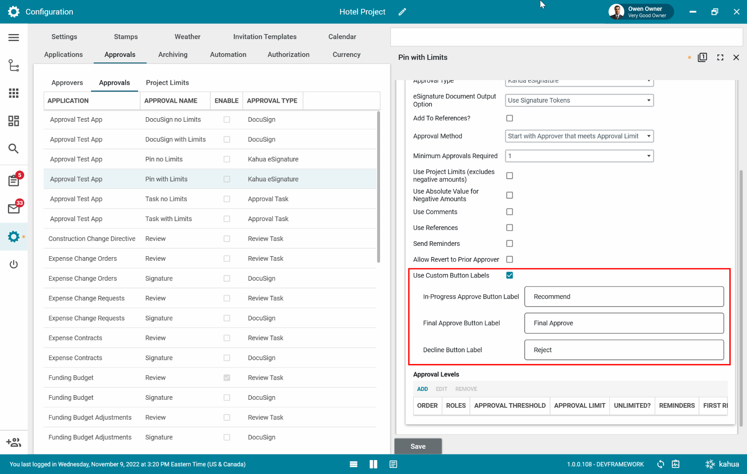Open the Automation configuration tab

(x=228, y=55)
